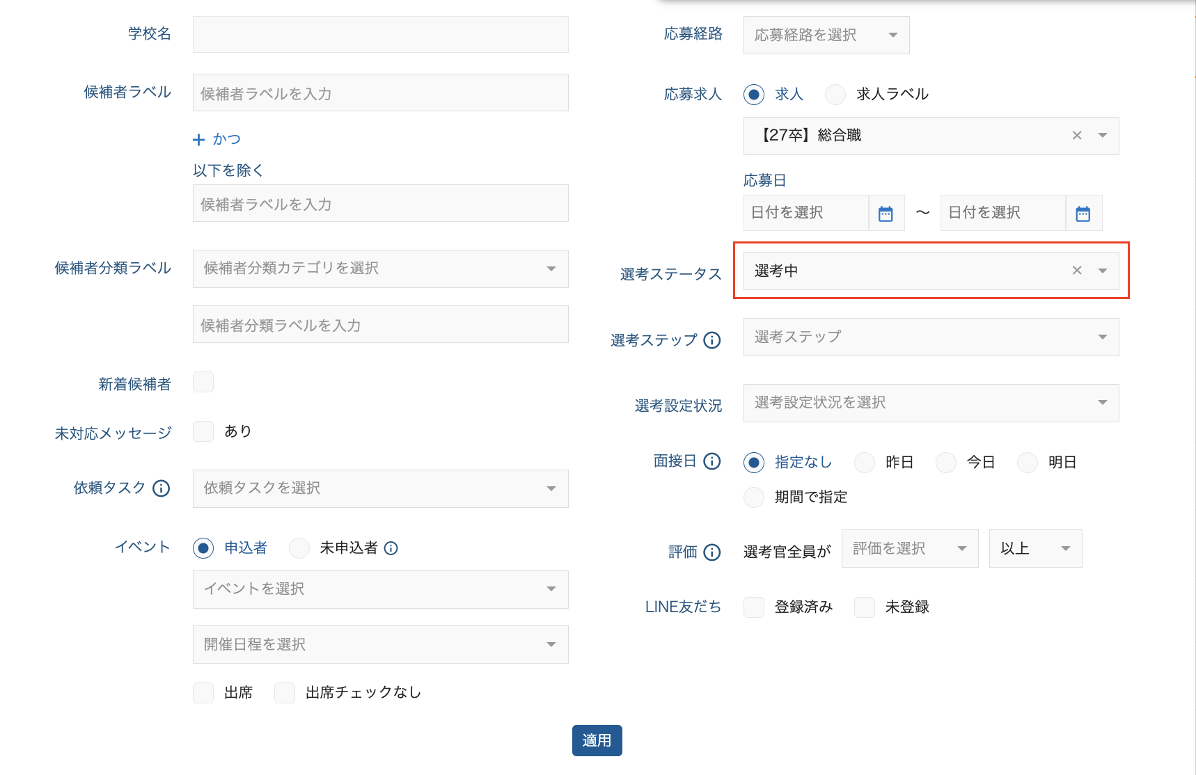Expand the 応募経路 dropdown

(826, 35)
